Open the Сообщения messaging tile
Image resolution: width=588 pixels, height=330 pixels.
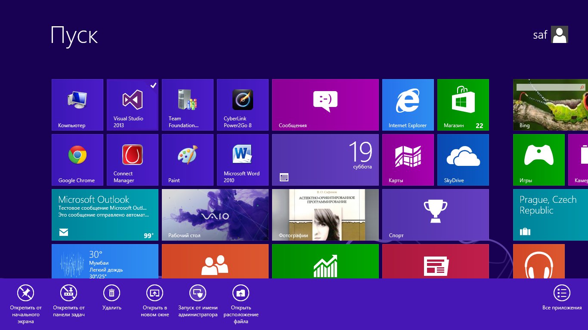click(325, 105)
